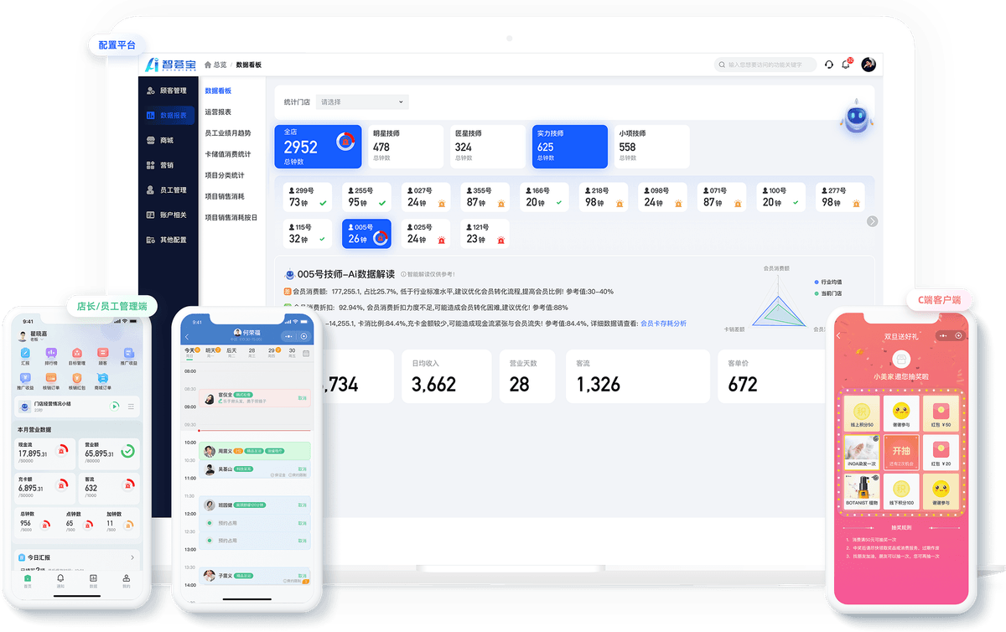Go to 员工管理 in sidebar
1006x632 pixels.
coord(168,190)
